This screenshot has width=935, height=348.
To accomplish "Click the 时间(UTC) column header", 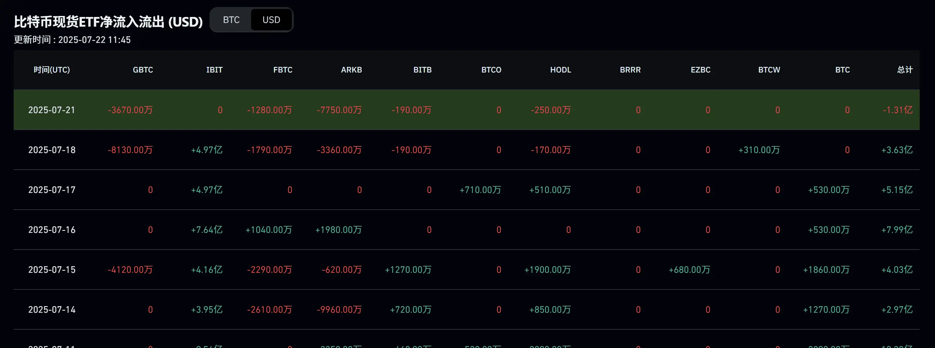I will 52,70.
